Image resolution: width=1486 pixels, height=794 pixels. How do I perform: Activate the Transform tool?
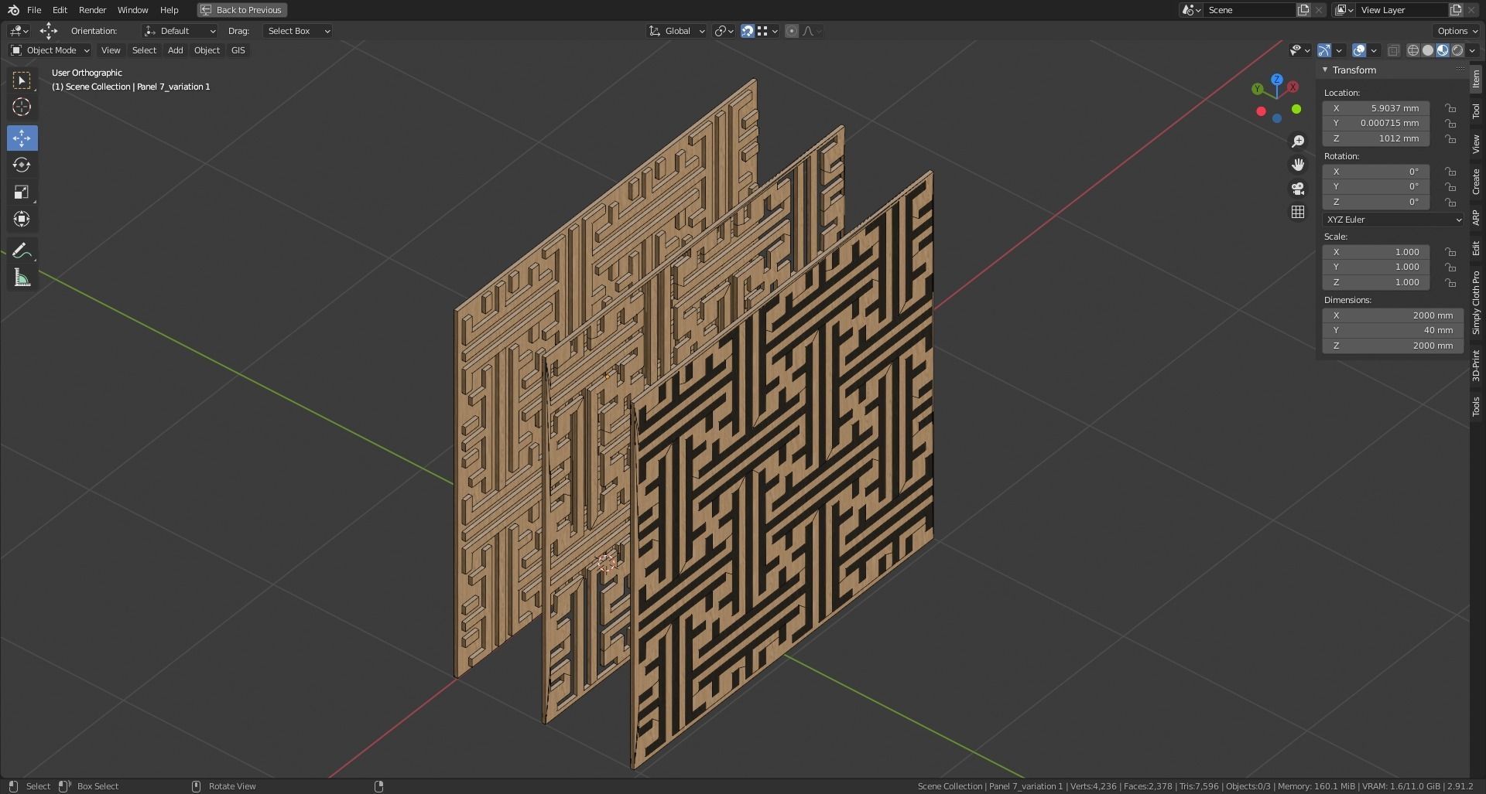(x=22, y=219)
